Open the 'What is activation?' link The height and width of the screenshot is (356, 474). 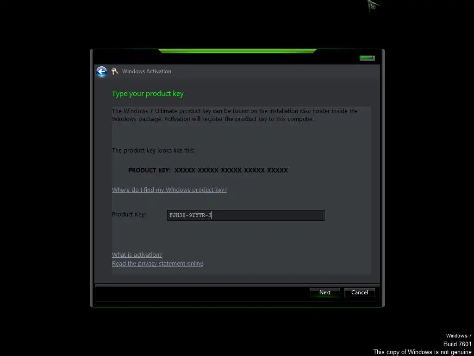tap(137, 254)
